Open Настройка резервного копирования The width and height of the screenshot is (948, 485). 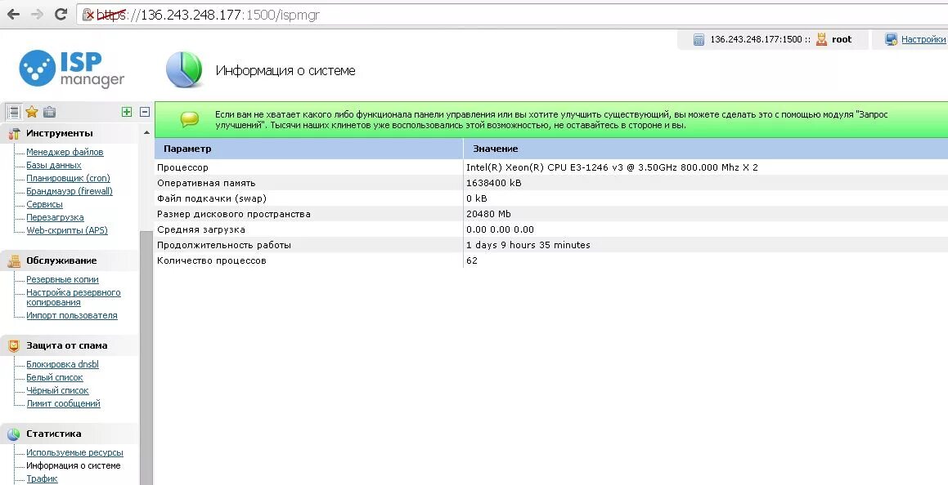tap(73, 297)
